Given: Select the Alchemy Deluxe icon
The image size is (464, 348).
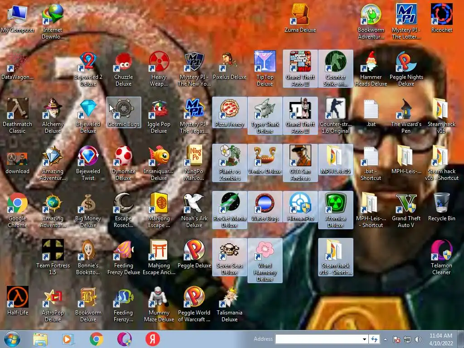Looking at the screenshot, I should tap(53, 116).
